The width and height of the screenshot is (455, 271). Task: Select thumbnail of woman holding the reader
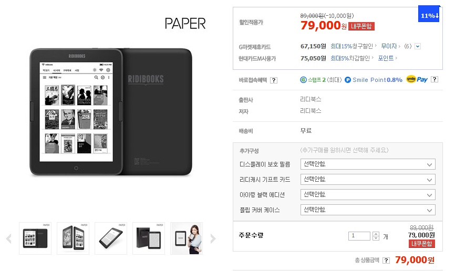coord(187,238)
